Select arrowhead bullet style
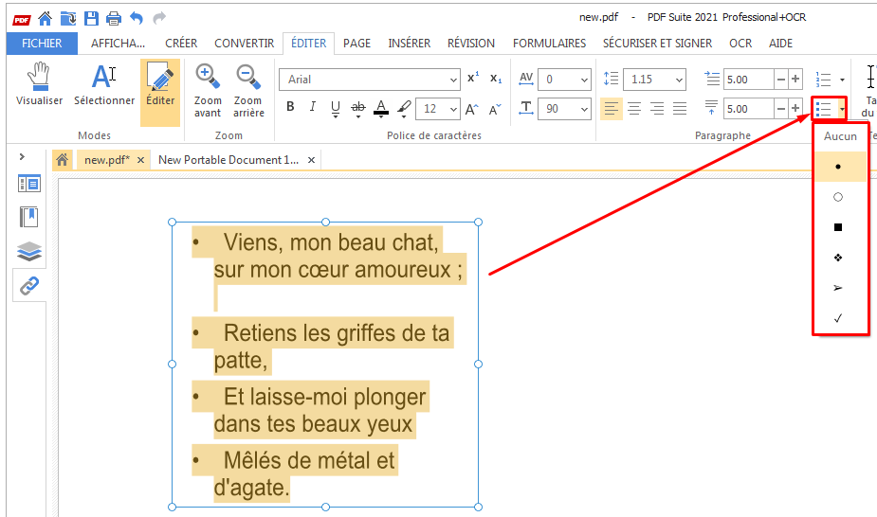Viewport: 877px width, 517px height. pos(840,288)
